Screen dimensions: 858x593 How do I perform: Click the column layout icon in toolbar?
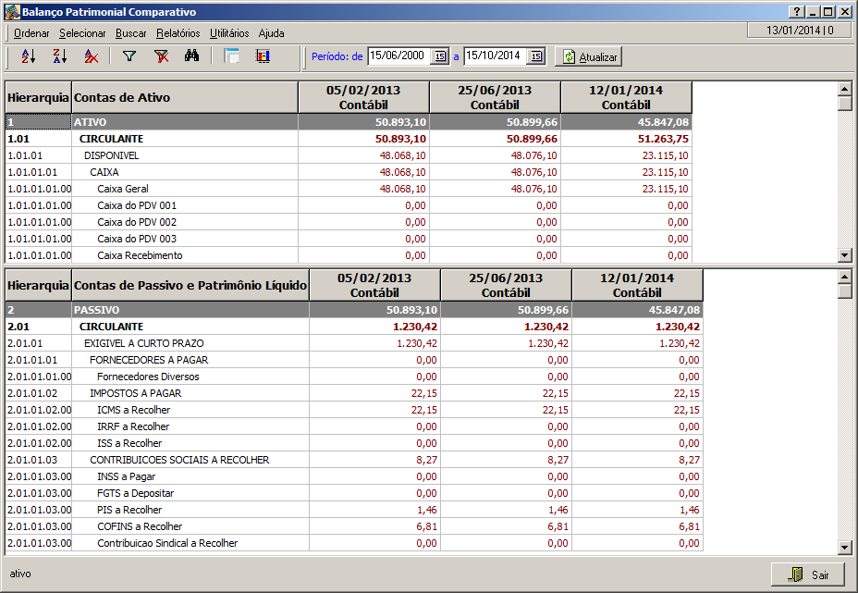[232, 56]
